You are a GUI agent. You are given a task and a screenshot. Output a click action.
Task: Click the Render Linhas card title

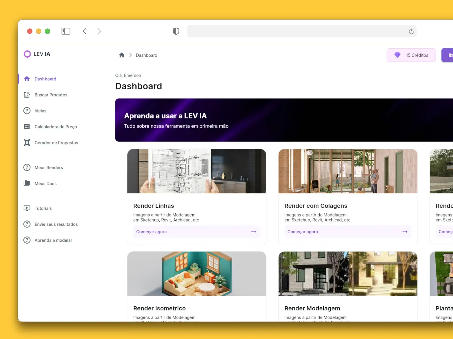pyautogui.click(x=154, y=206)
